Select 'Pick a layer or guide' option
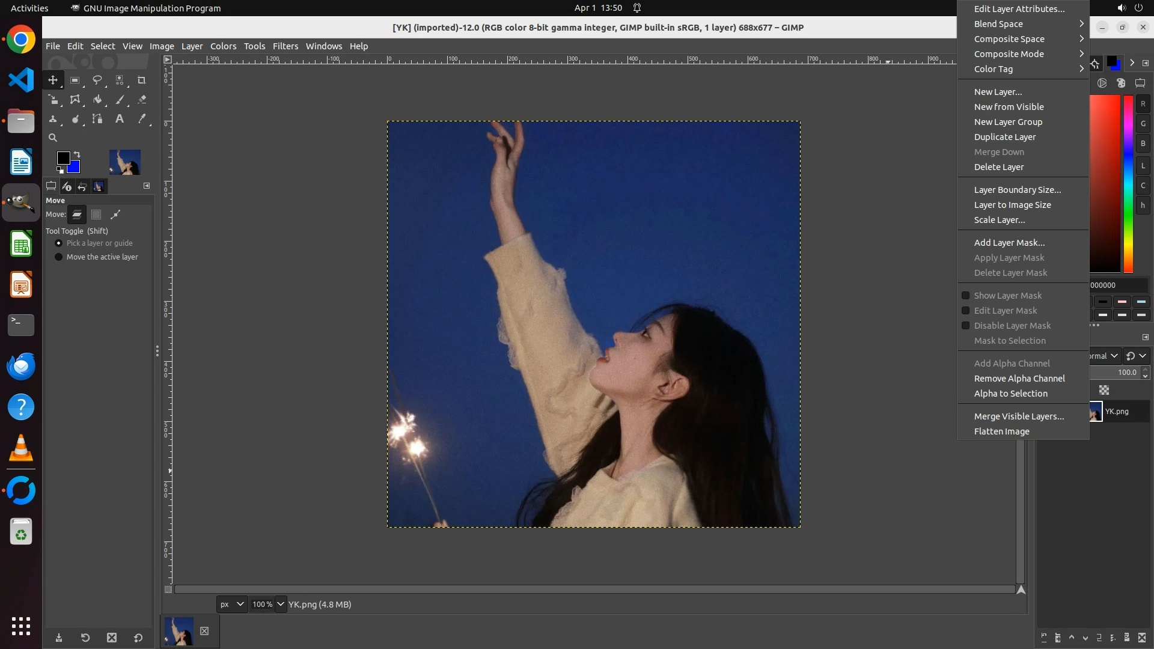The image size is (1154, 649). tap(59, 243)
